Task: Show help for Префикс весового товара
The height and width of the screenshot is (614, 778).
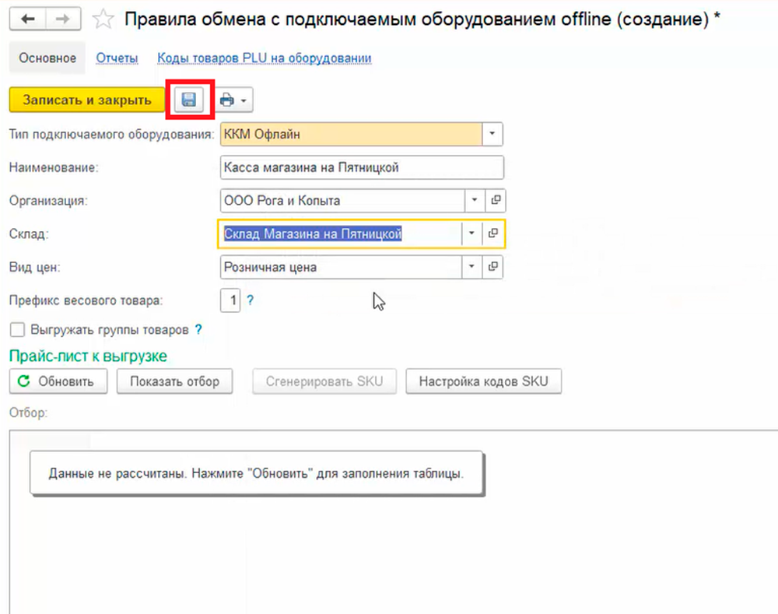Action: (x=251, y=300)
